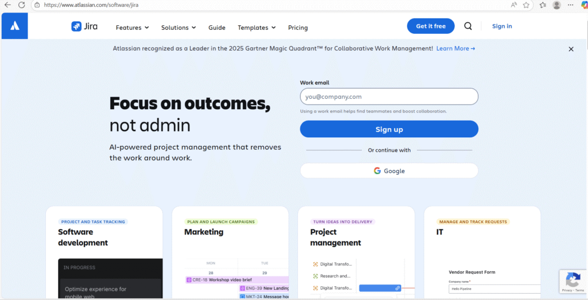Click the Copilot icon in the browser corner

(584, 5)
